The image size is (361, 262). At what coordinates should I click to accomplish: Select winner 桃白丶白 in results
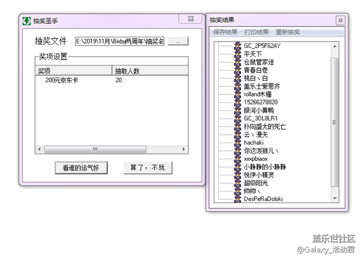(x=256, y=78)
